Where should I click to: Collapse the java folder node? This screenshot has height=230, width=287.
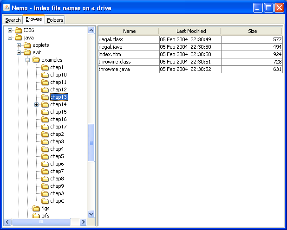click(10, 38)
